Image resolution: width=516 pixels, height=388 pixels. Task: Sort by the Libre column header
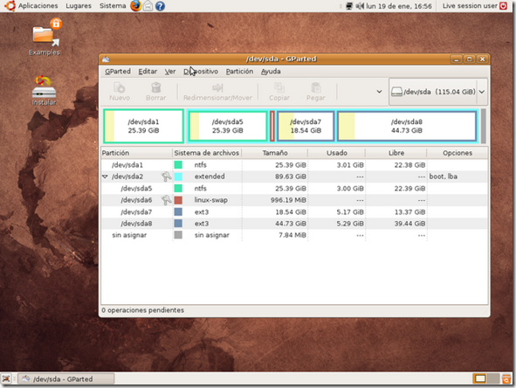click(396, 153)
